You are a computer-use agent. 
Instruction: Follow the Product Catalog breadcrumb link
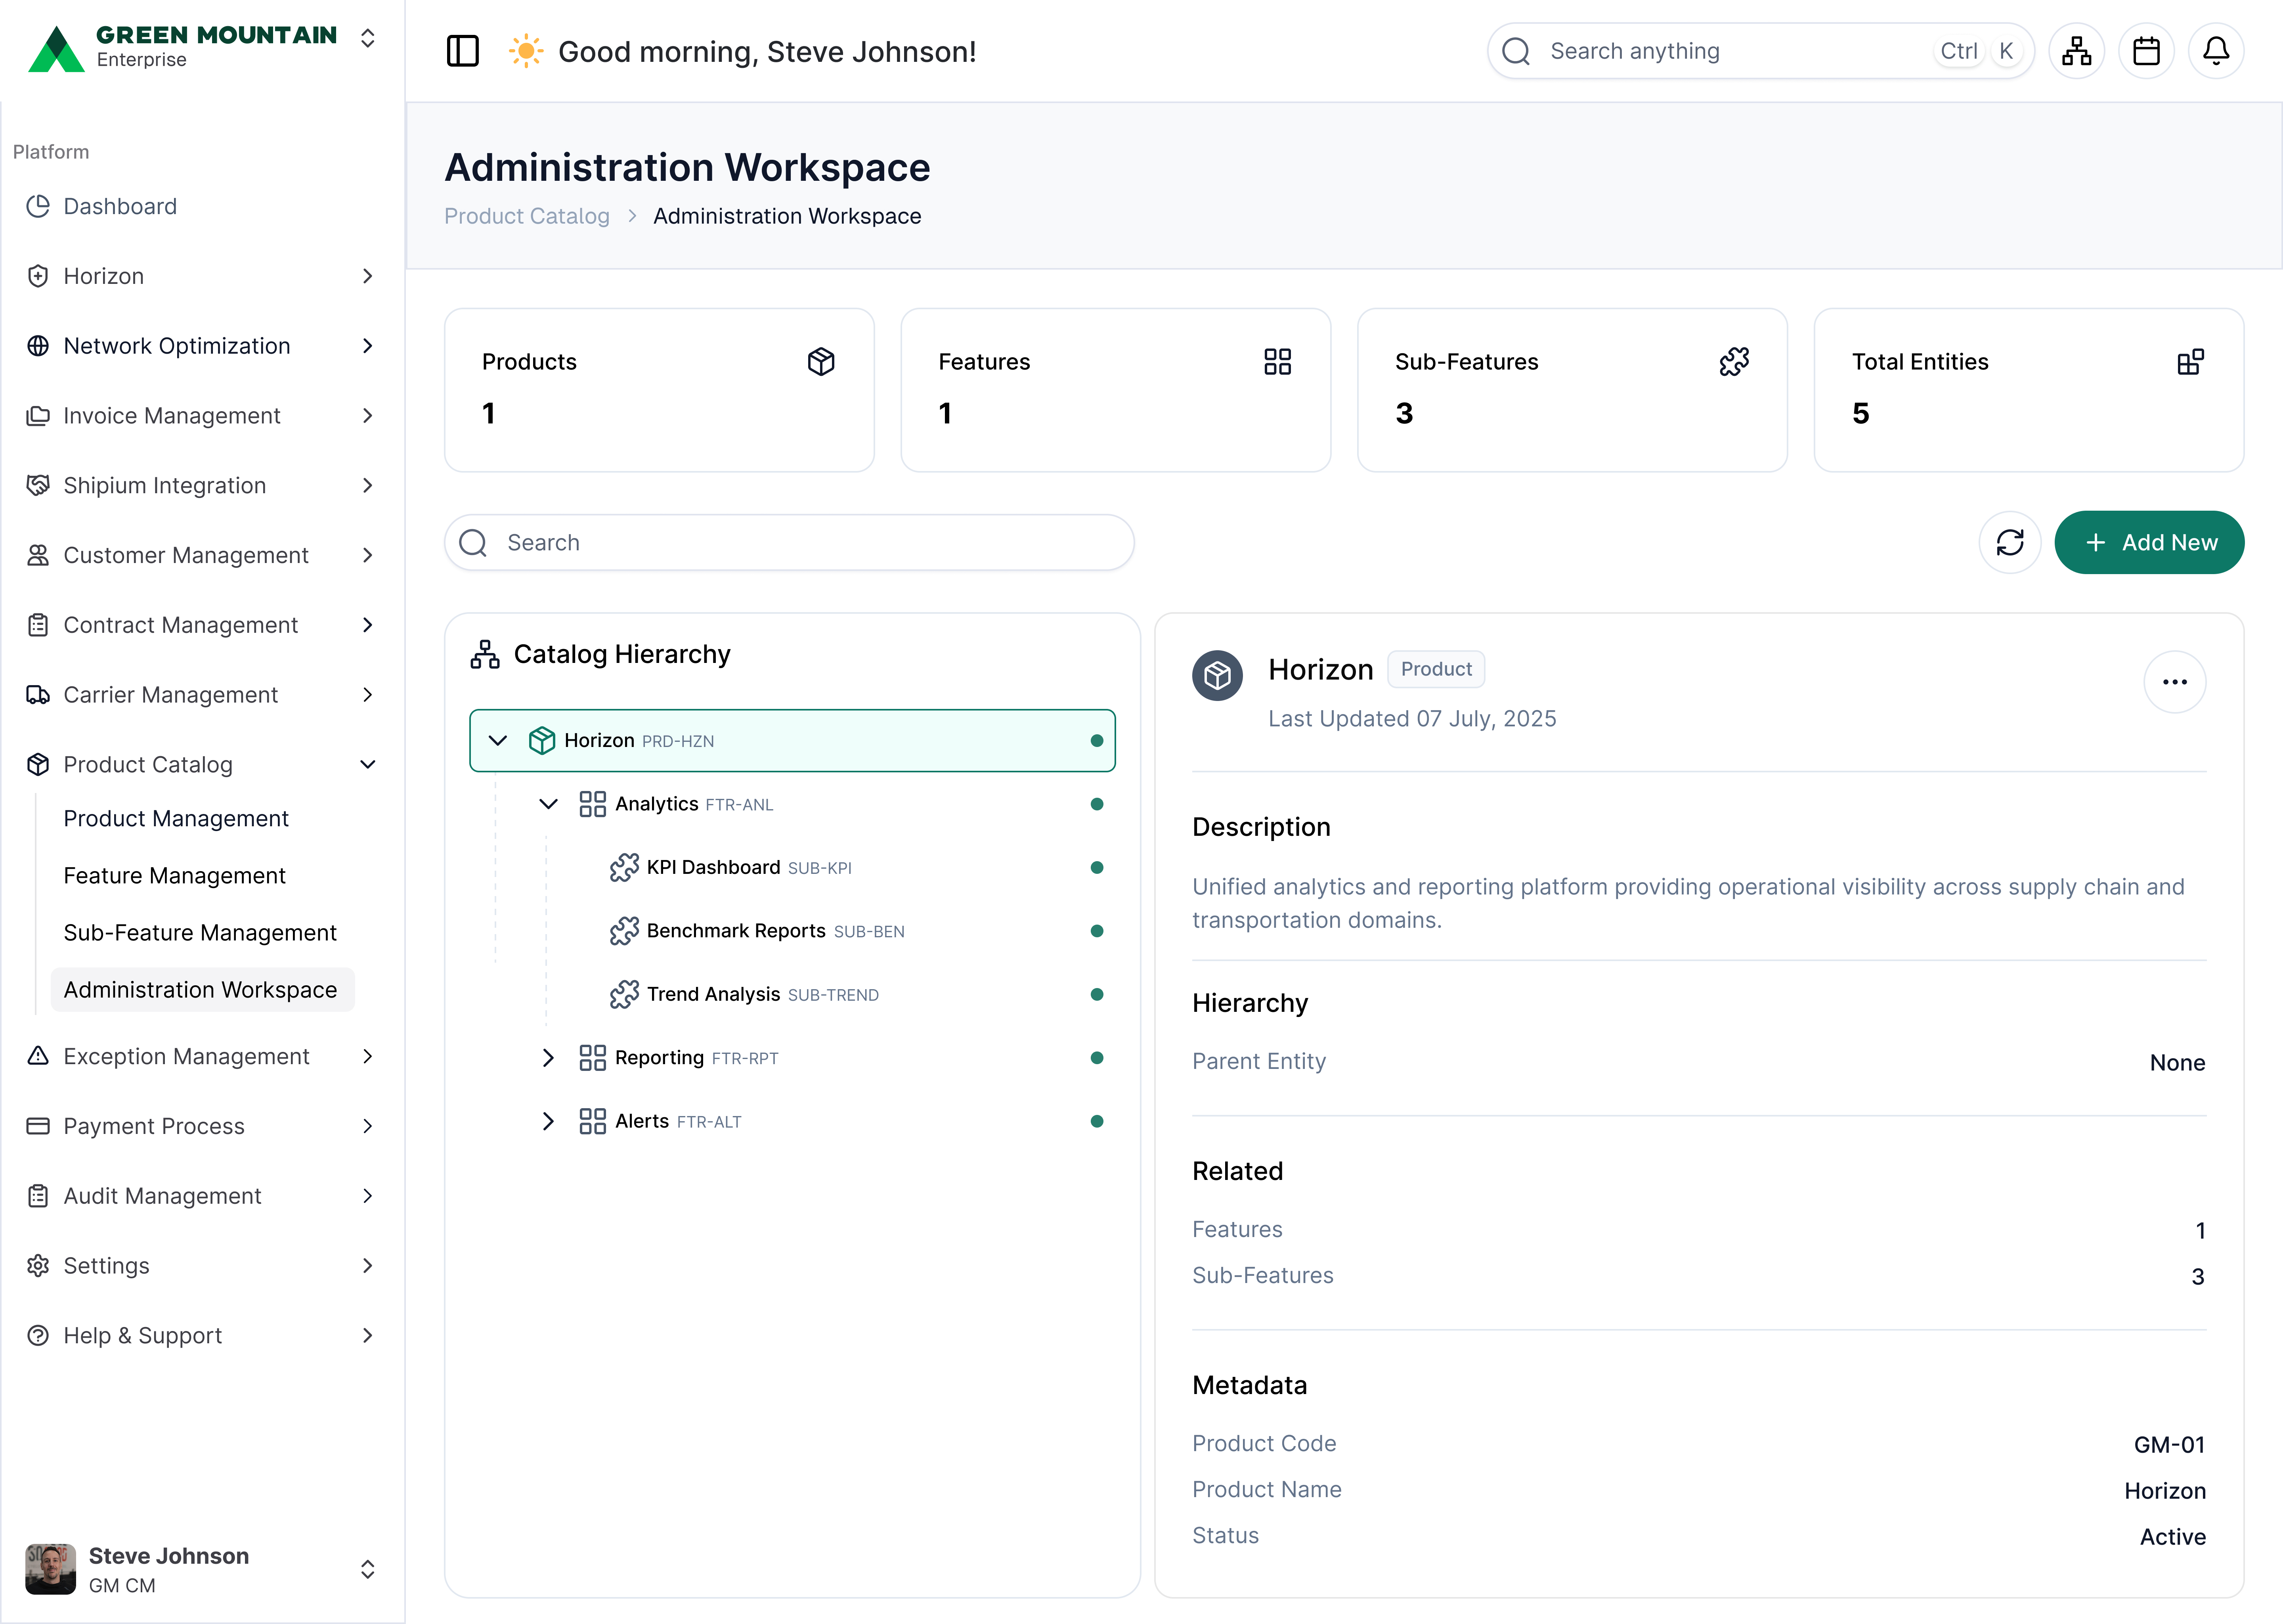(527, 216)
